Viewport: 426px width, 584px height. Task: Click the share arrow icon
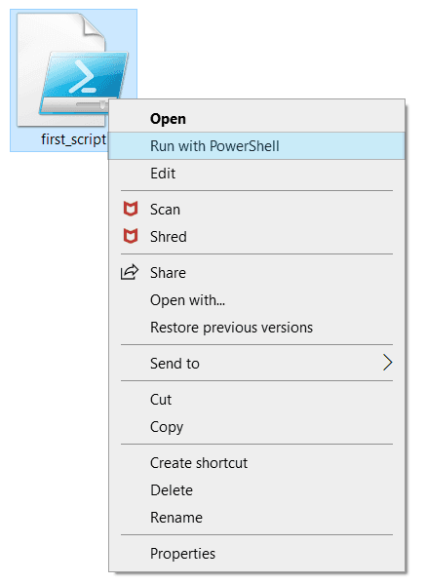pos(130,272)
